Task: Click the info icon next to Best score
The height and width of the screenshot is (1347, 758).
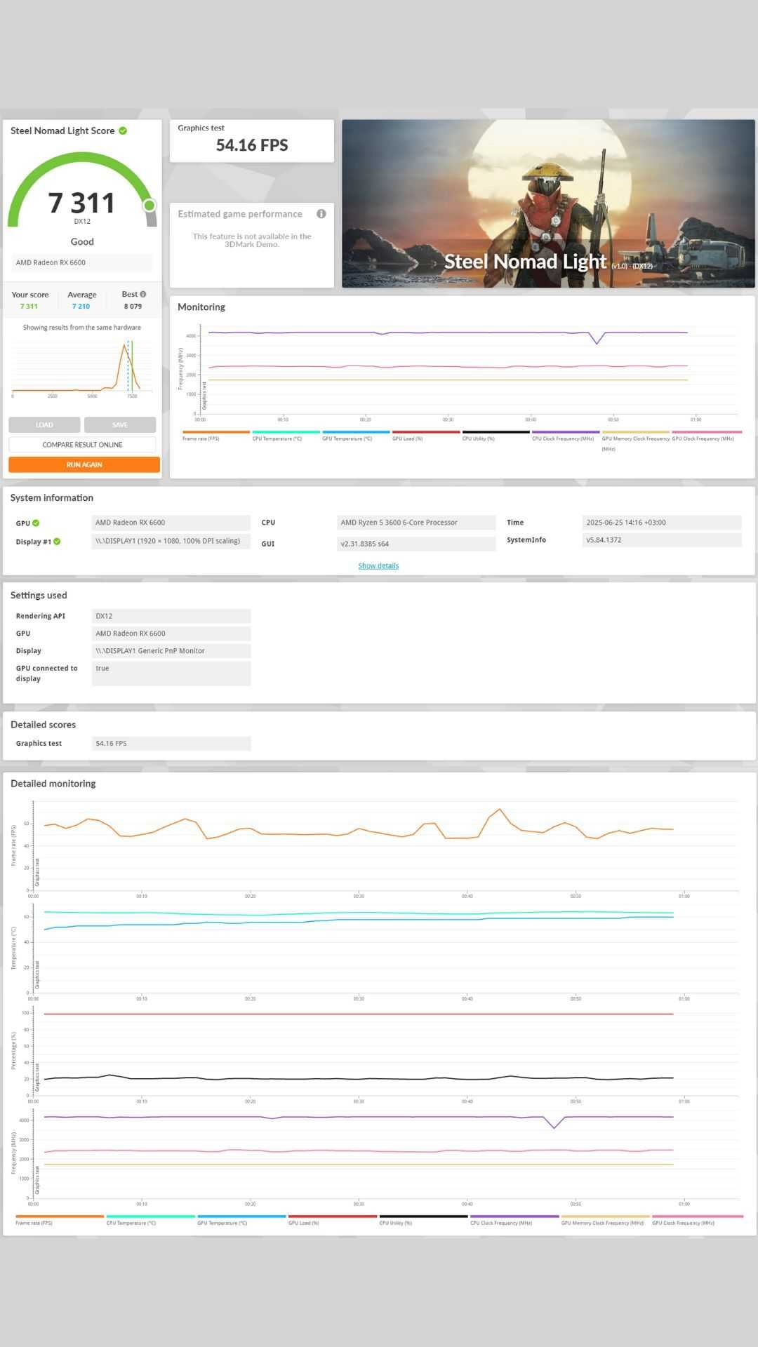Action: [x=143, y=294]
